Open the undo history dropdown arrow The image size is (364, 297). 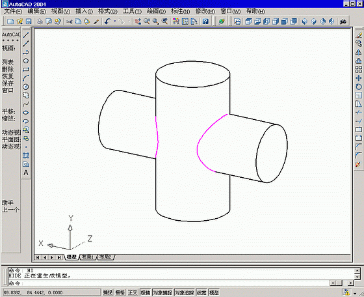pos(114,21)
